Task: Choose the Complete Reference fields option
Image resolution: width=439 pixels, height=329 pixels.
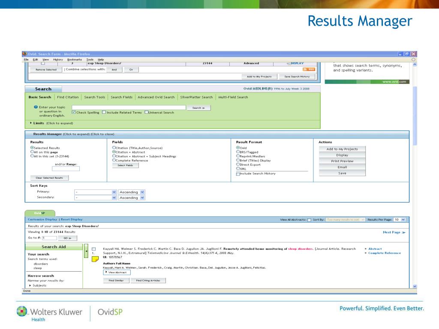Action: [x=114, y=160]
